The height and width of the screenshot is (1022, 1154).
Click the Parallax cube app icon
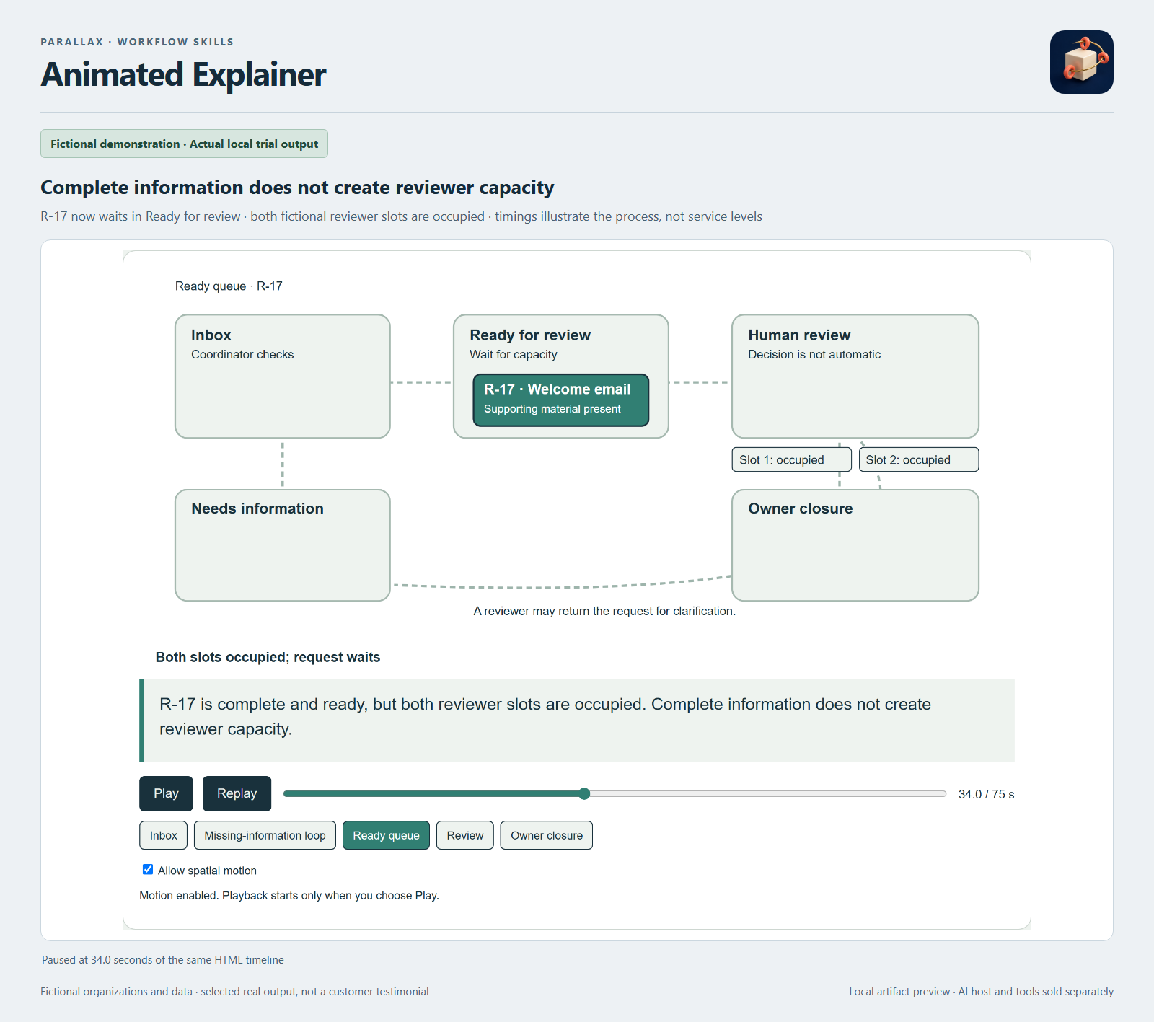[1081, 62]
